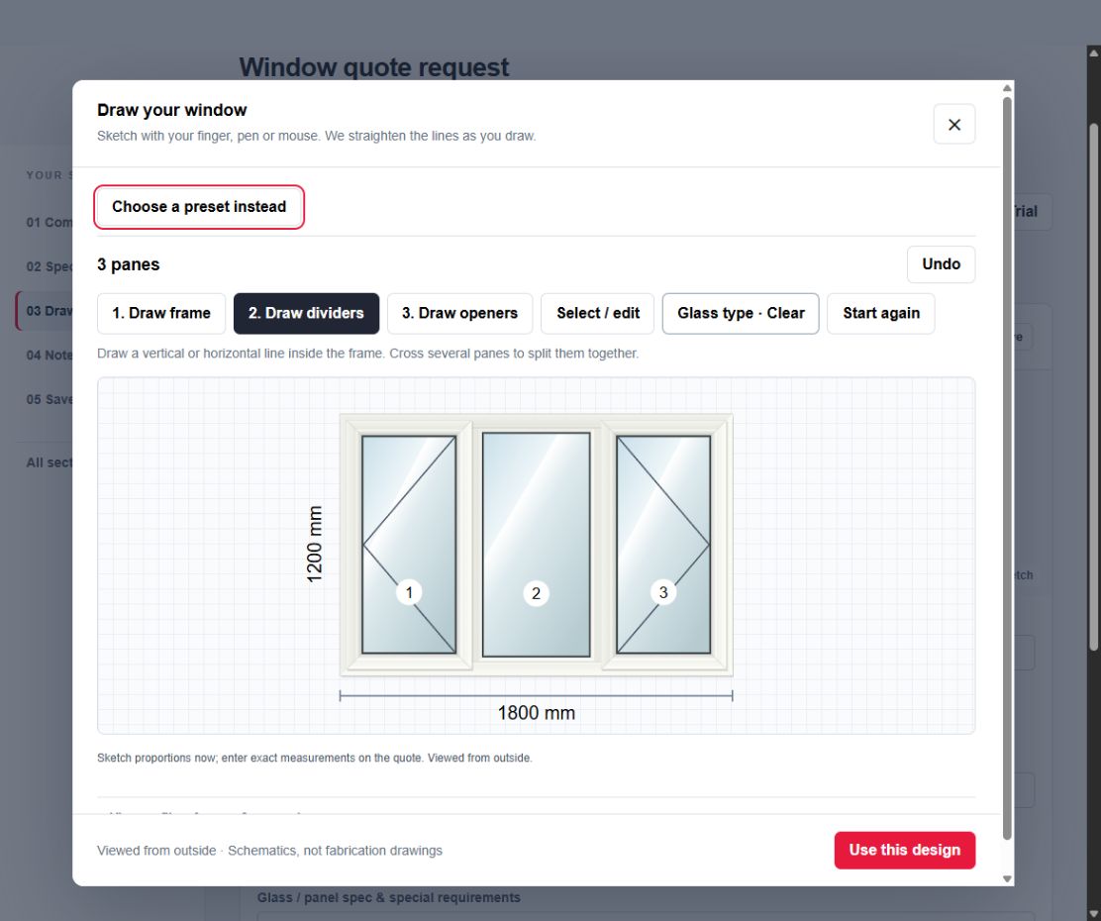
Task: Activate Select / edit mode
Action: [x=598, y=313]
